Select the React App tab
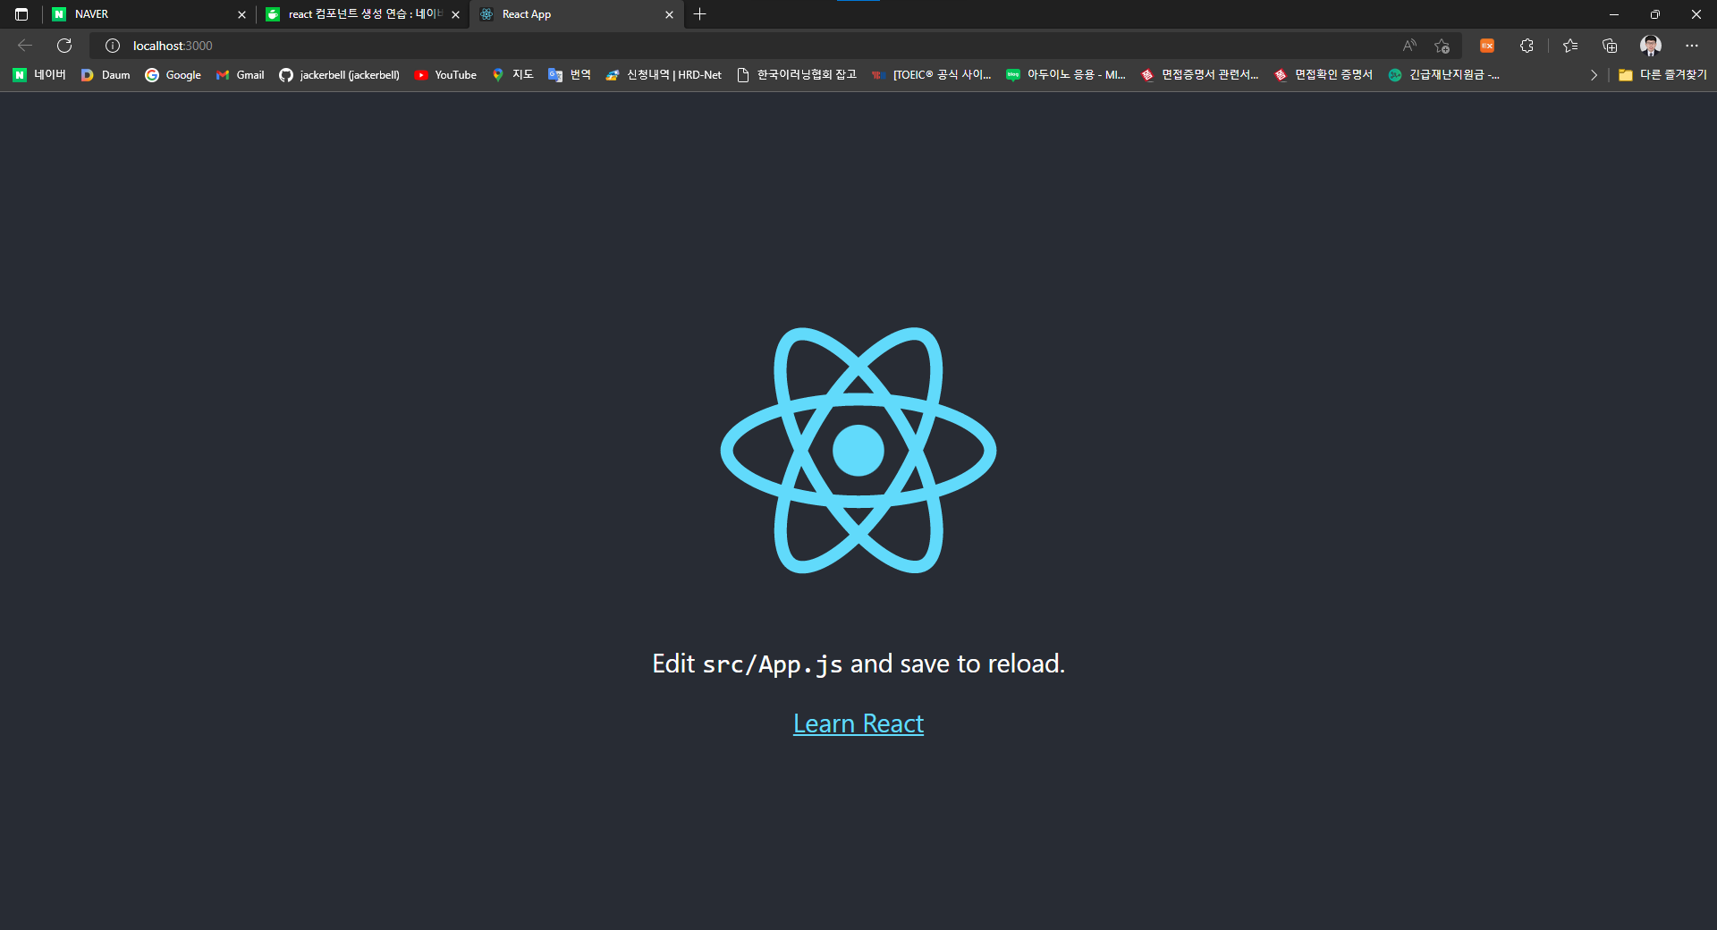The height and width of the screenshot is (930, 1717). click(577, 14)
